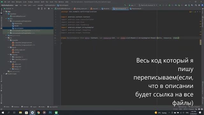The image size is (204, 115).
Task: Click the Debug app bug icon
Action: click(170, 5)
